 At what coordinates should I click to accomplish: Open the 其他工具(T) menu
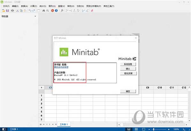[109, 6]
